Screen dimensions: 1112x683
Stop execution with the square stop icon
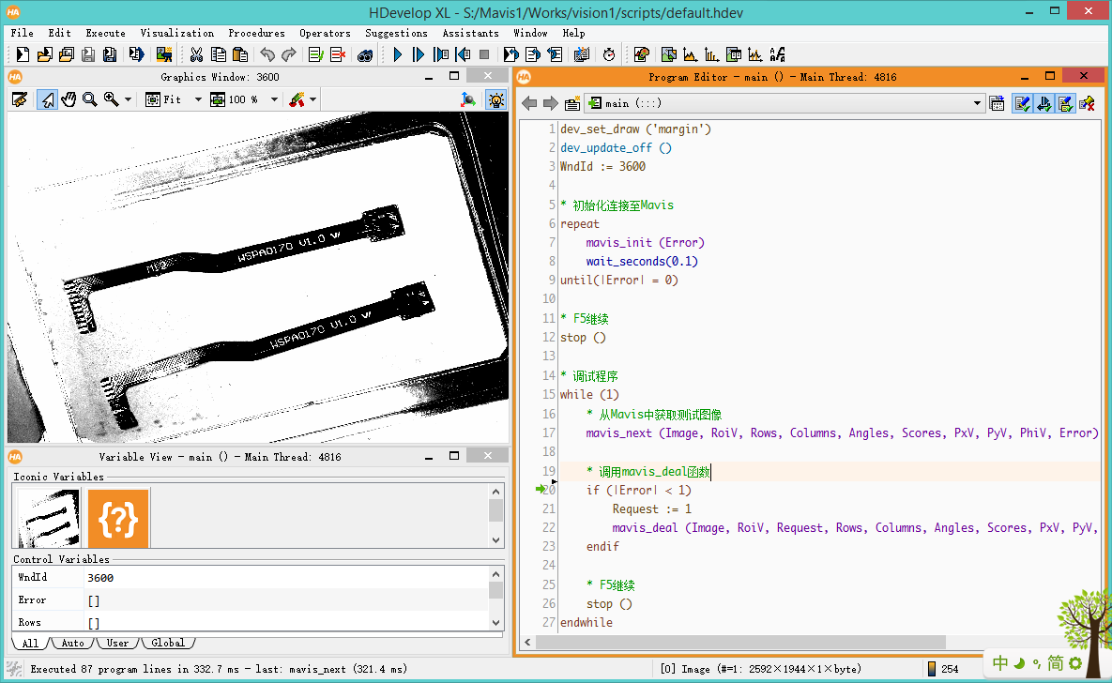(x=484, y=54)
